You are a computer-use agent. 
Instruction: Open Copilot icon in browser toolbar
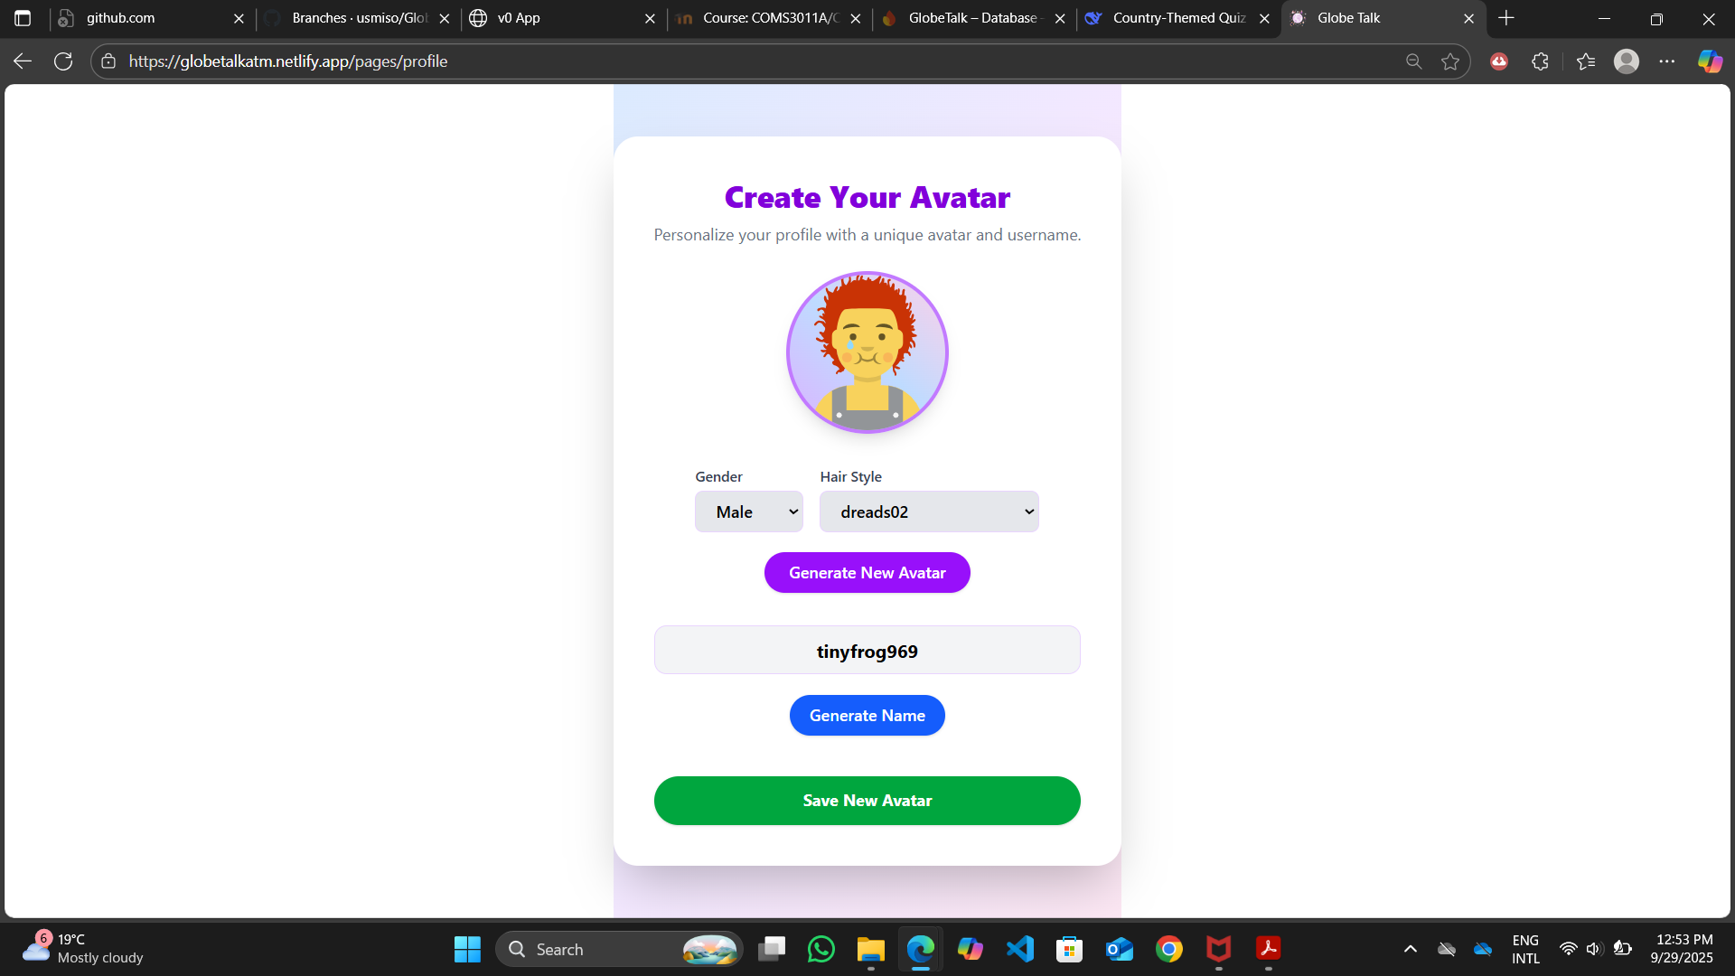(1710, 61)
